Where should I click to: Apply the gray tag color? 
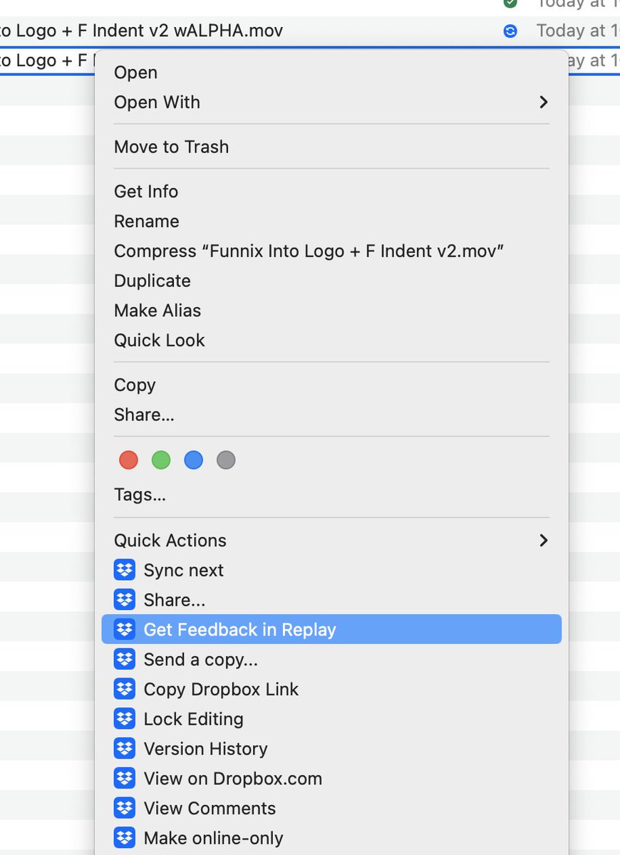pyautogui.click(x=226, y=460)
